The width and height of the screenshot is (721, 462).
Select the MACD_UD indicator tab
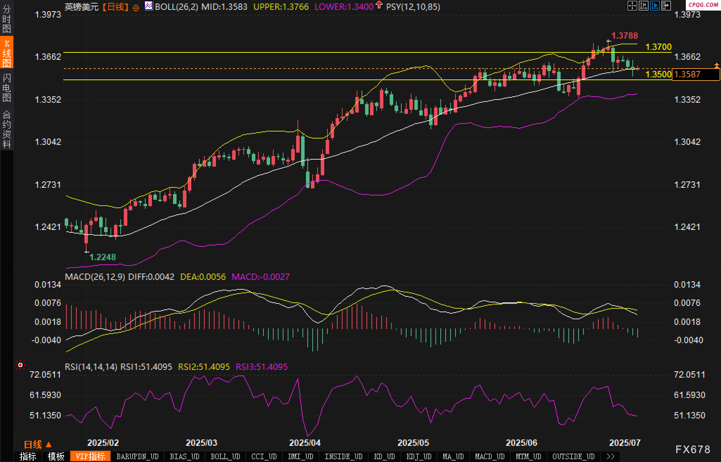pyautogui.click(x=490, y=457)
